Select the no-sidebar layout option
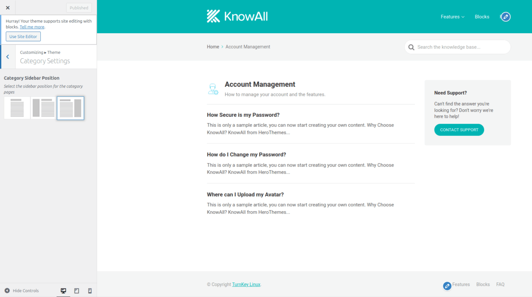Screen dimensions: 532x297 [17, 108]
